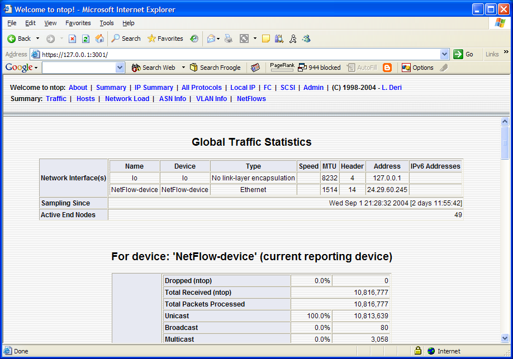This screenshot has height=359, width=513.
Task: Open the Favorites menu
Action: (x=78, y=23)
